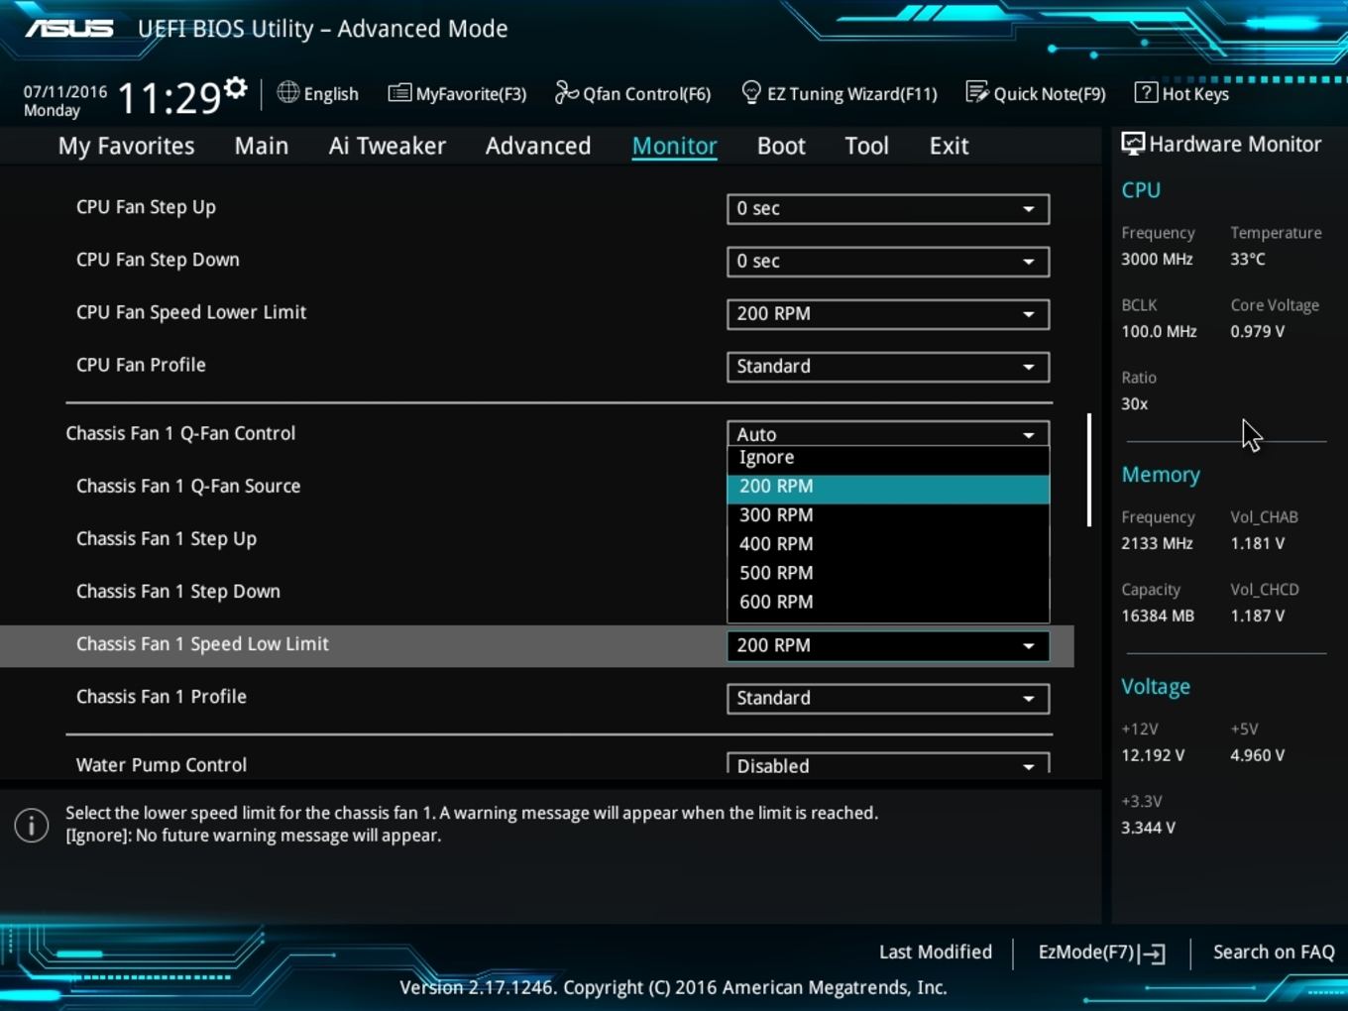1348x1011 pixels.
Task: Click the 33°C temperature reading
Action: 1248,259
